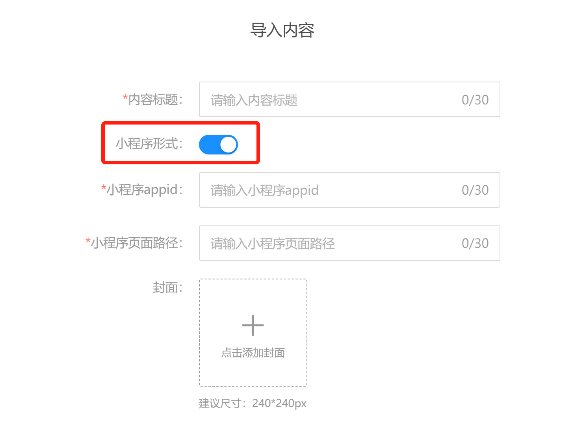Click the white knob of 小程序形式 switch
Screen dimensions: 574x426
[x=228, y=145]
